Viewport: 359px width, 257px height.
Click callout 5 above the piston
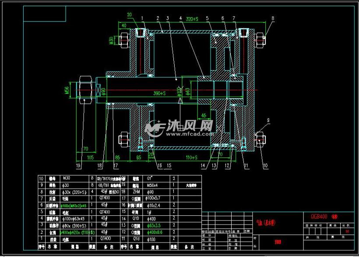click(x=207, y=18)
